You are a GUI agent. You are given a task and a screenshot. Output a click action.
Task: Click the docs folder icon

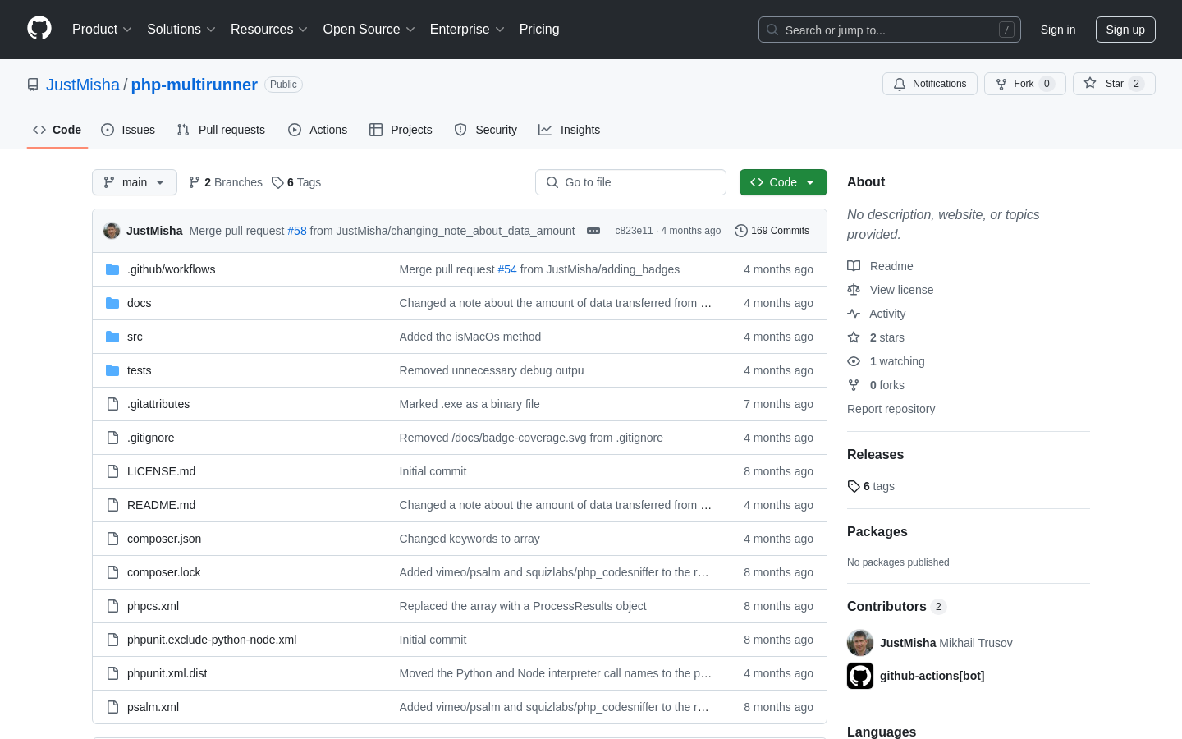tap(112, 303)
